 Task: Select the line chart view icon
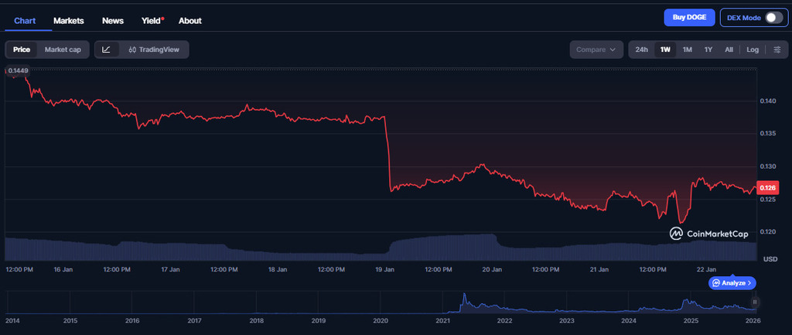[x=106, y=50]
